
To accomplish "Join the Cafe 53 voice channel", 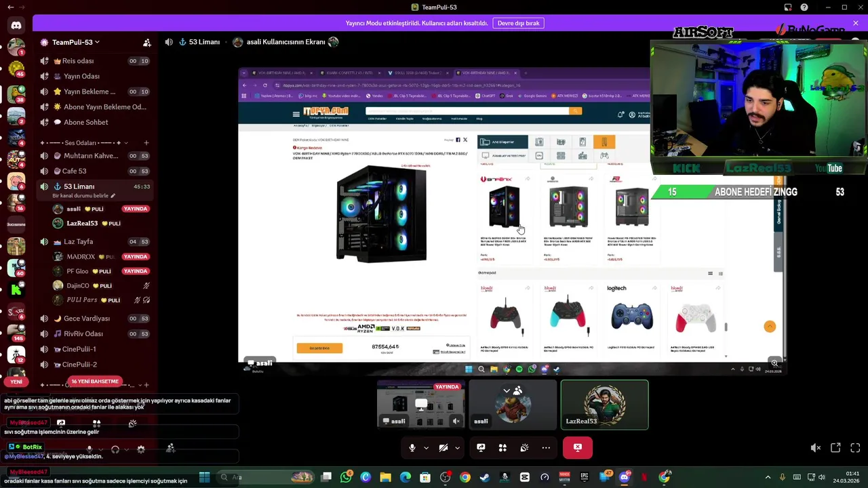I will coord(95,171).
